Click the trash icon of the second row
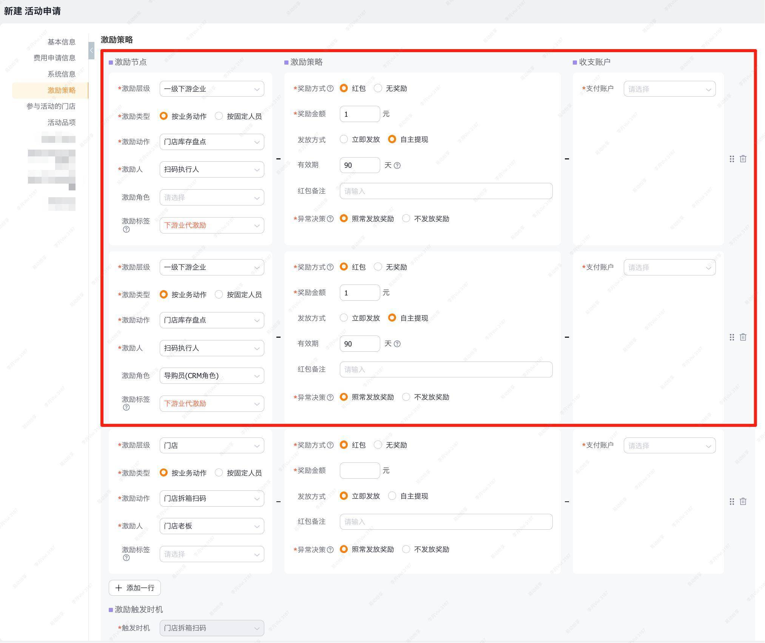Screen dimensions: 765x643 743,337
